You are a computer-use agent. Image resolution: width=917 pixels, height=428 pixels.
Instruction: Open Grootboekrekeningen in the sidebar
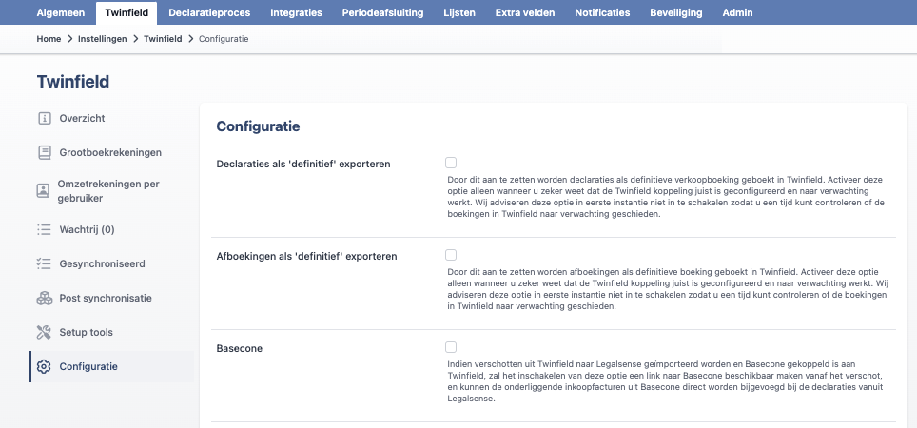[111, 152]
